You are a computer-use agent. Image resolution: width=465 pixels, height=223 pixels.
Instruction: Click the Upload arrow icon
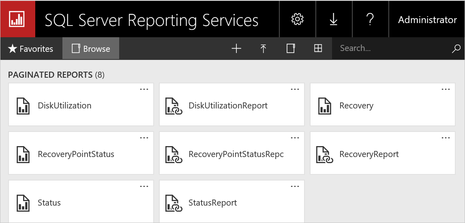[x=263, y=49]
